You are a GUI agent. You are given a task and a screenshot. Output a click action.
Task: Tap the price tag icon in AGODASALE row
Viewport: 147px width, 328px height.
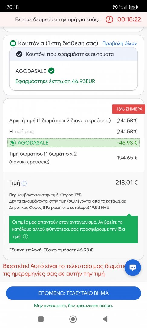tap(13, 143)
